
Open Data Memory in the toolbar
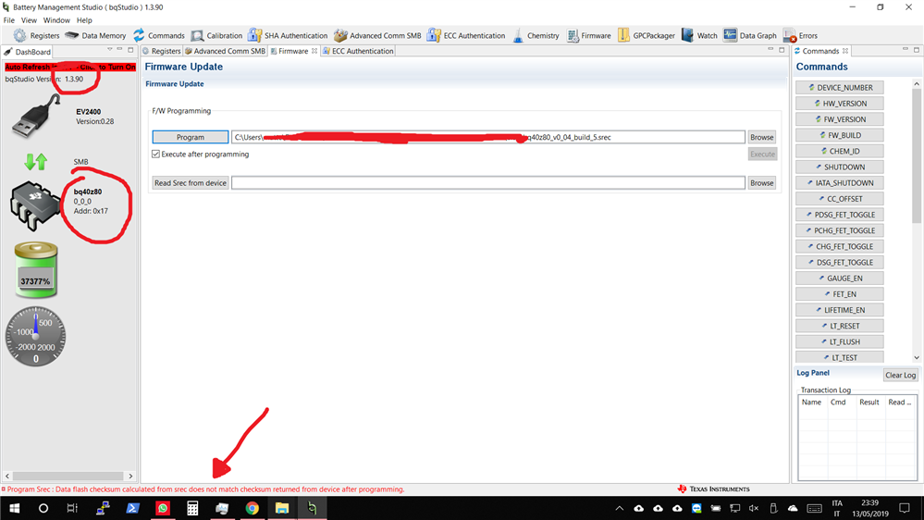tap(95, 35)
